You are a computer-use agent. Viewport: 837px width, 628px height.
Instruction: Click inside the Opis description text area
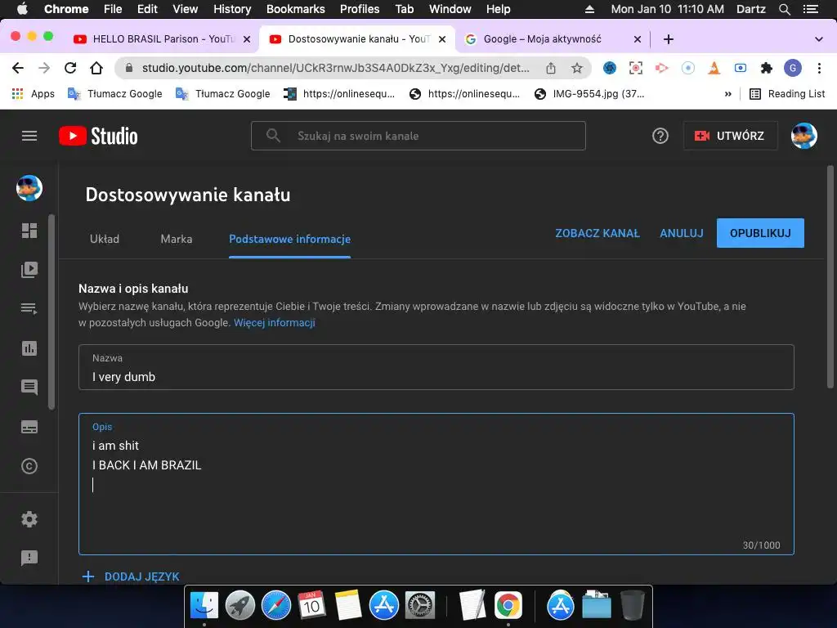tap(436, 484)
